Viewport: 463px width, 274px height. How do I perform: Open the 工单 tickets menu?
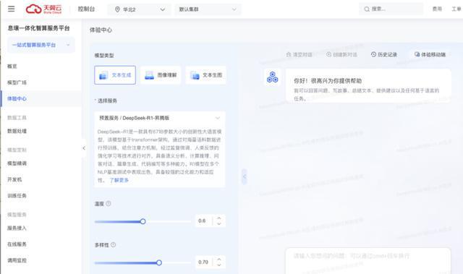click(x=456, y=9)
